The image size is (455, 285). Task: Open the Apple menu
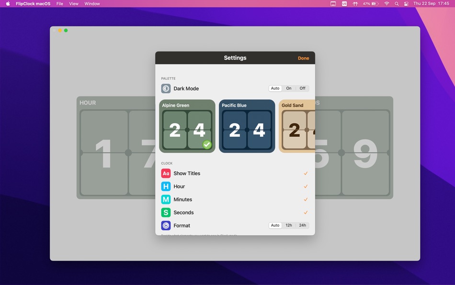click(x=8, y=4)
